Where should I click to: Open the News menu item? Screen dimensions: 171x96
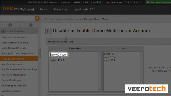(43, 9)
